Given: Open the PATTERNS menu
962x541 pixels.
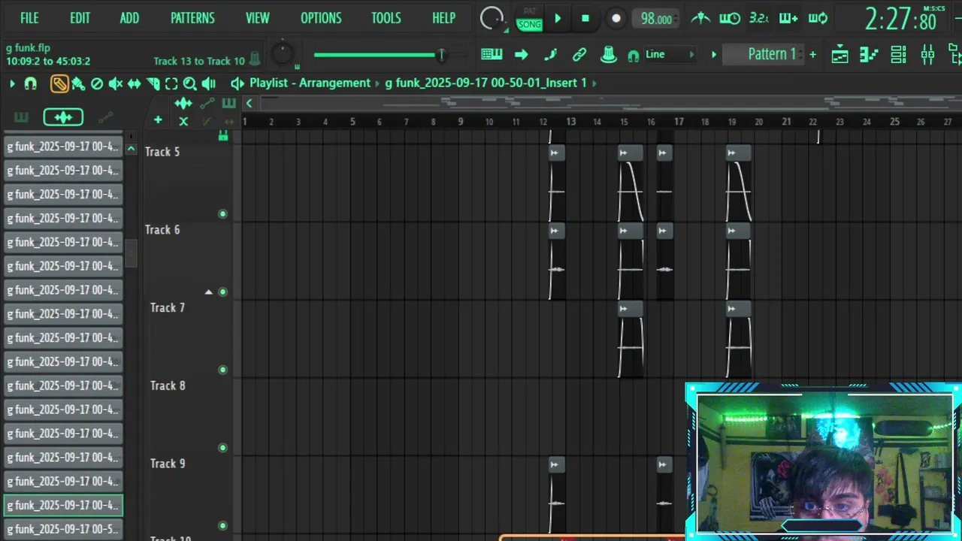Looking at the screenshot, I should pyautogui.click(x=192, y=18).
